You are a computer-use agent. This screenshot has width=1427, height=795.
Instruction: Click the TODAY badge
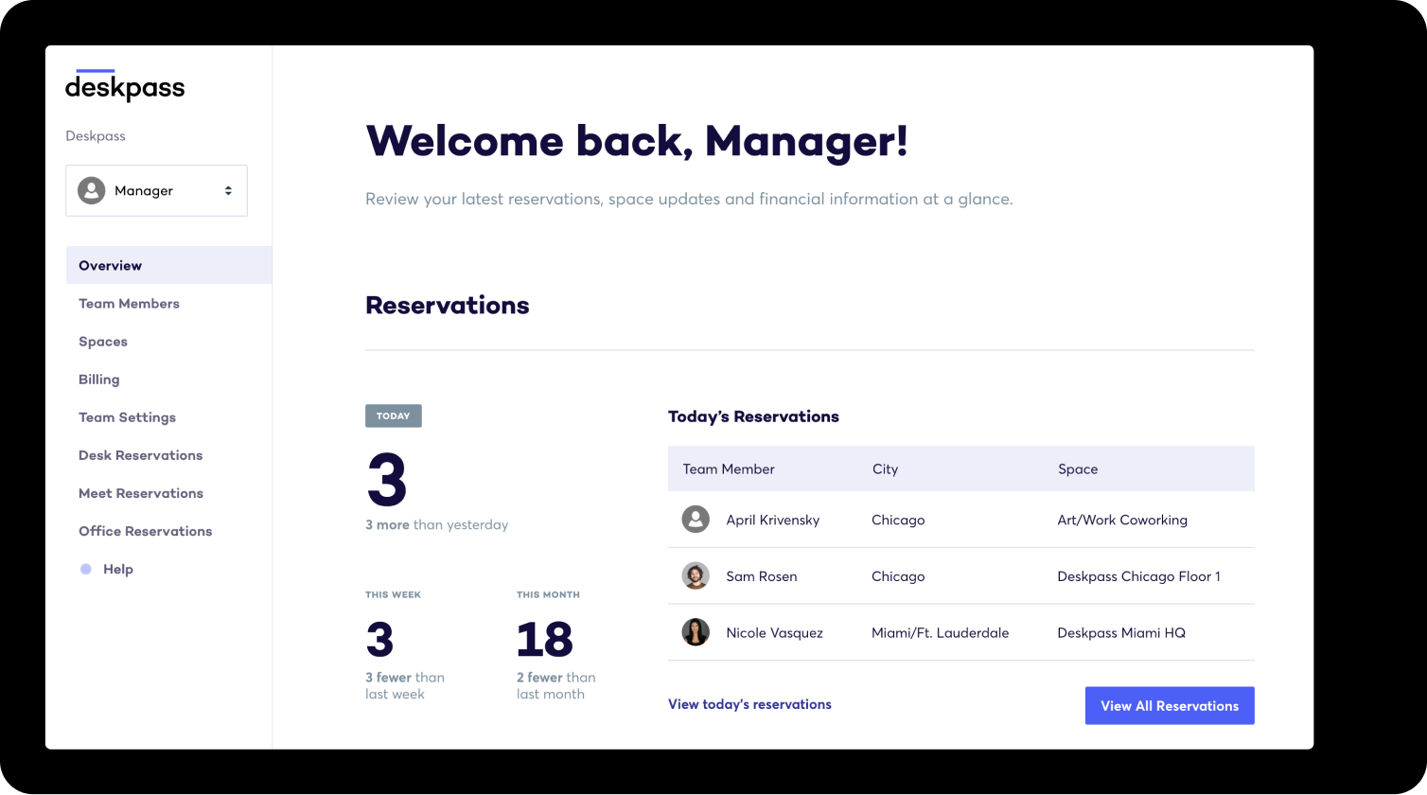(394, 415)
